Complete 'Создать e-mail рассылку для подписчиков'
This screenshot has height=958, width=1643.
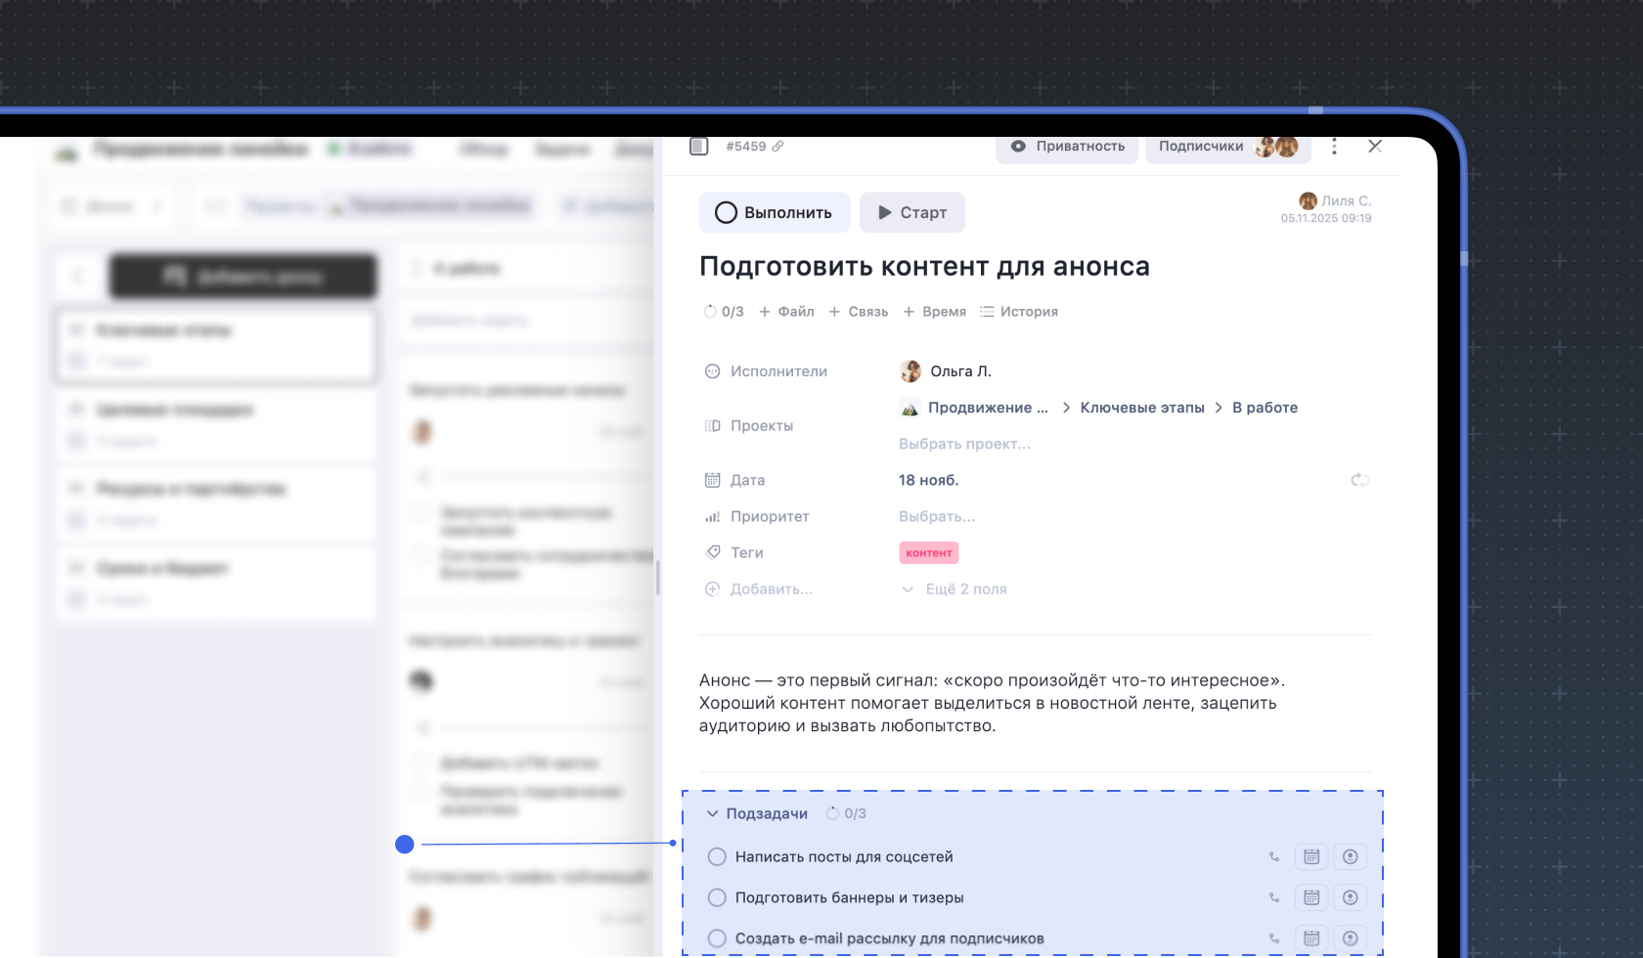pyautogui.click(x=716, y=937)
